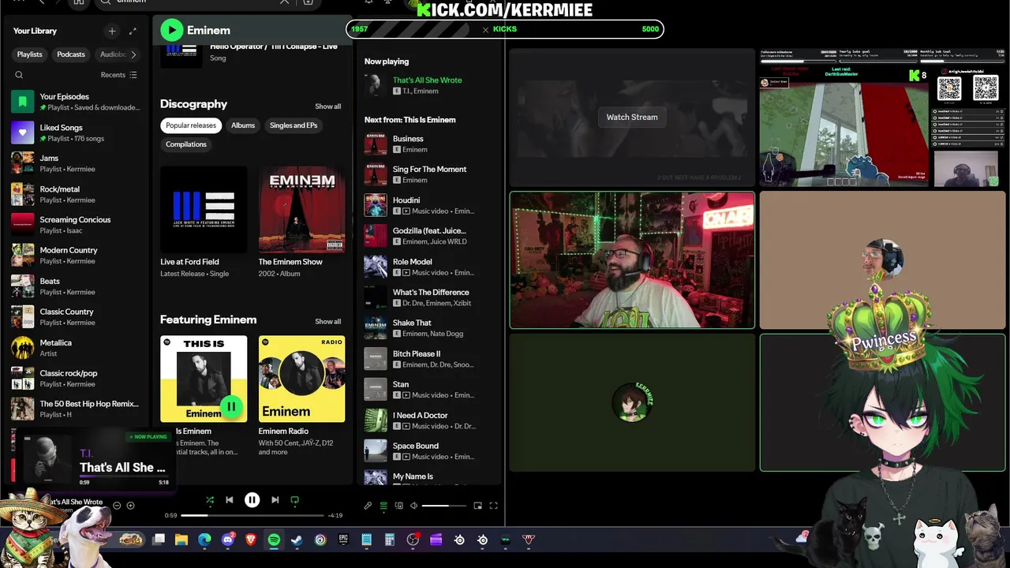Screen dimensions: 1010x568
Task: Click That's All She Wrote in Now playing
Action: pyautogui.click(x=427, y=80)
